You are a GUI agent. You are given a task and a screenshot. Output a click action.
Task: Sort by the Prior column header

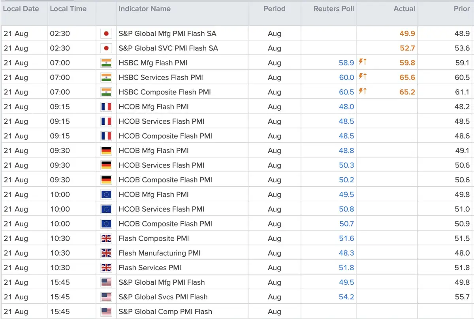[x=462, y=8]
